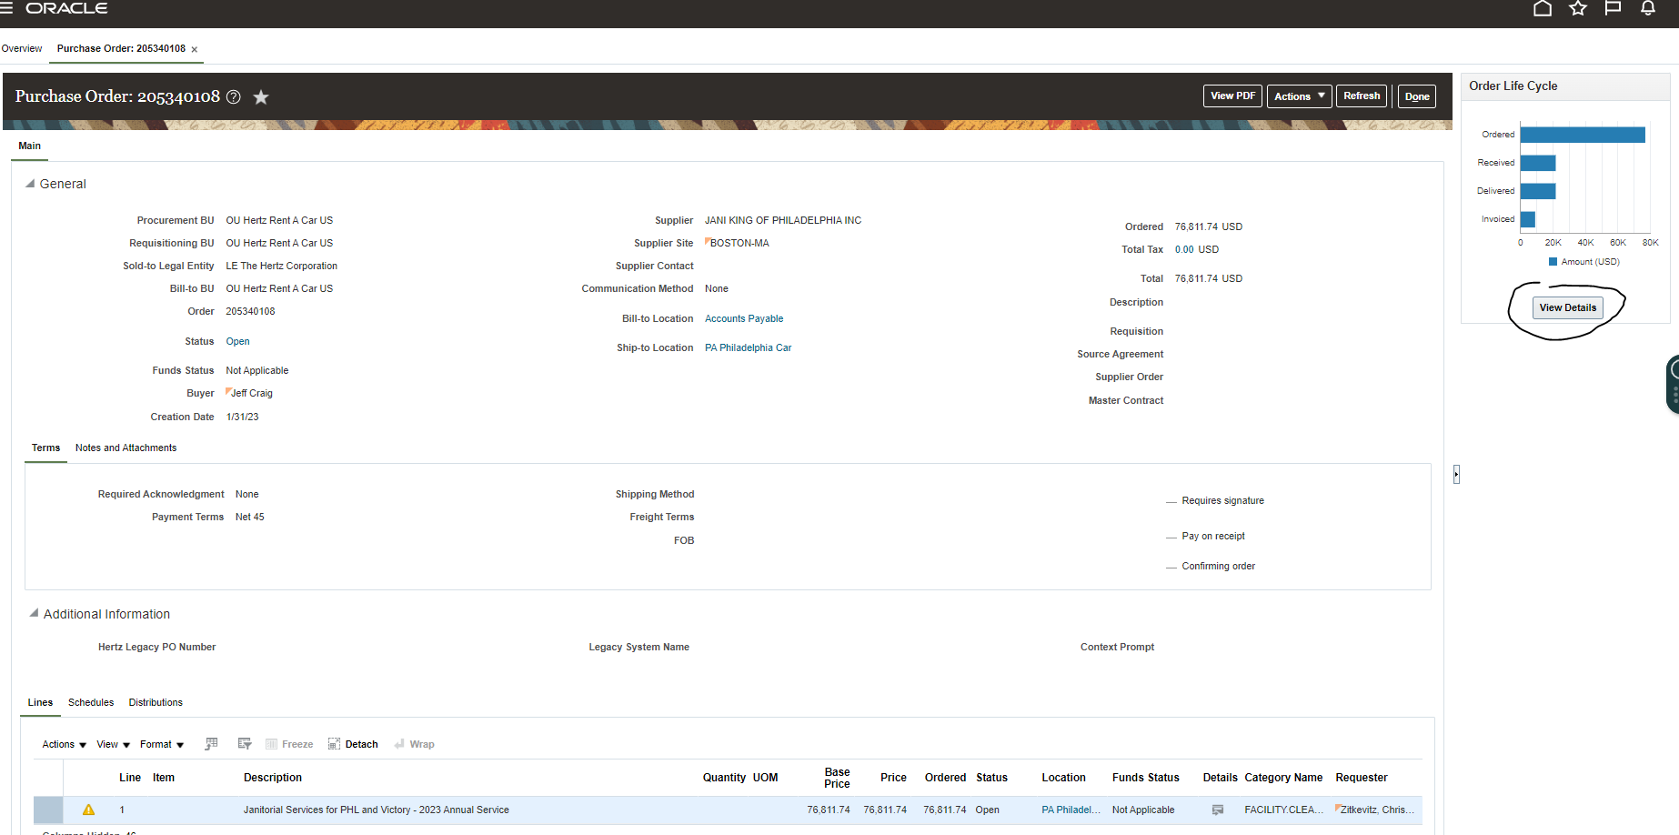Detach the Lines table
1679x835 pixels.
click(x=353, y=743)
